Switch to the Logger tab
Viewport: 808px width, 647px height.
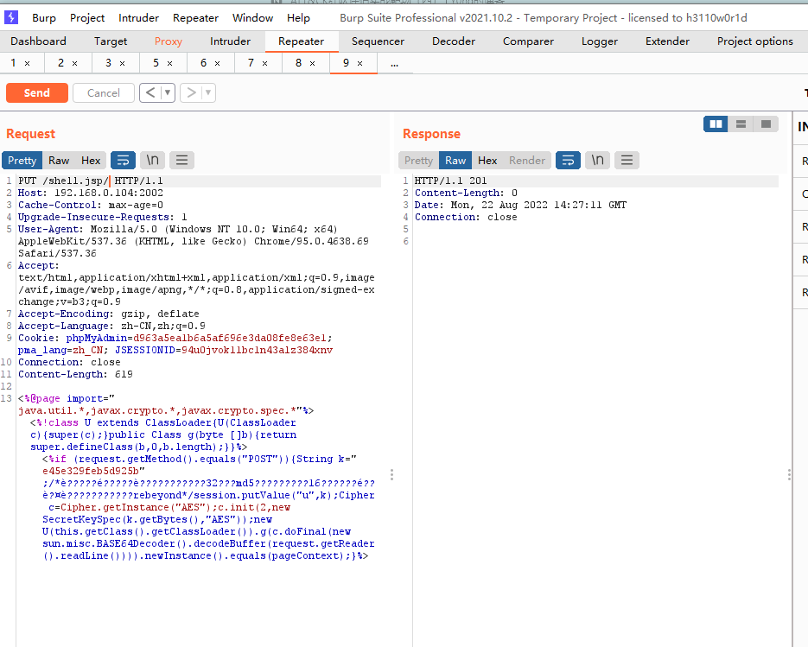599,41
